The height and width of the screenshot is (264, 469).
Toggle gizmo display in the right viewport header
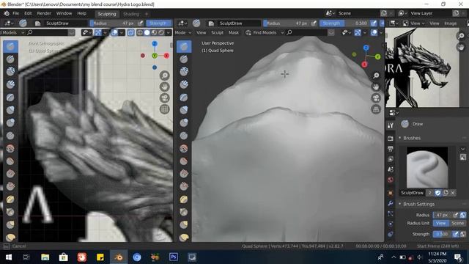pos(358,32)
